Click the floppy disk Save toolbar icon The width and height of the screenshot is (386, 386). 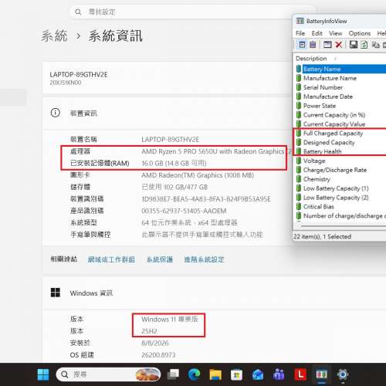tap(354, 45)
